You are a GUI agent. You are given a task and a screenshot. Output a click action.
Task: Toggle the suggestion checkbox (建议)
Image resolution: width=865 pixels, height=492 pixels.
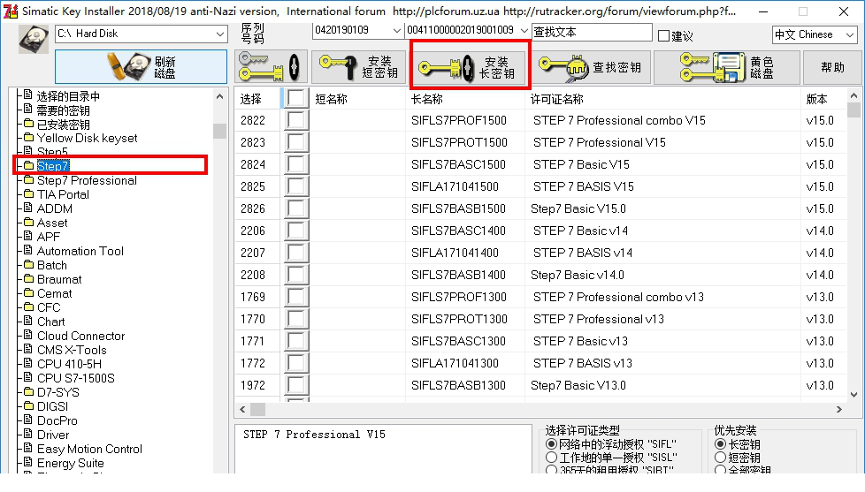tap(663, 36)
